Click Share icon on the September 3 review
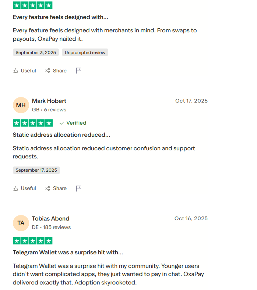Screen dimensions: 257x290 pyautogui.click(x=47, y=71)
